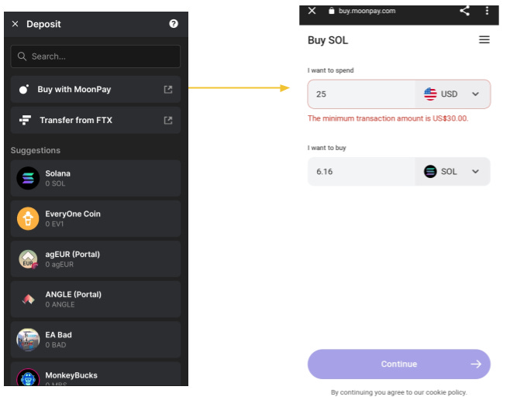This screenshot has height=407, width=510.
Task: Click the magnifier icon in Search
Action: [x=22, y=56]
